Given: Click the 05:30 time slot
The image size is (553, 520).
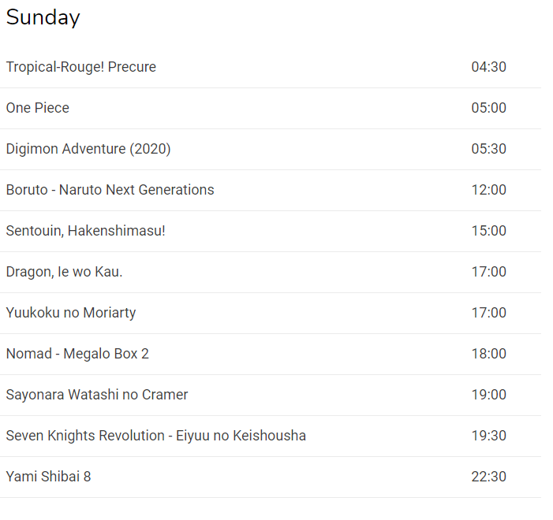Looking at the screenshot, I should point(489,149).
